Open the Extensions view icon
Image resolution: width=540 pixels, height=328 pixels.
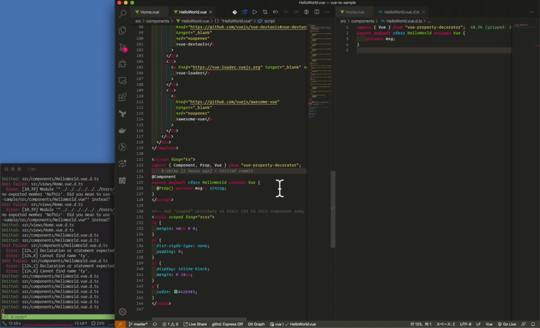(123, 98)
